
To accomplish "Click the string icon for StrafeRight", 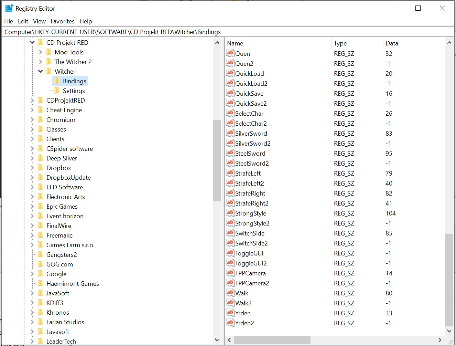I will (230, 193).
